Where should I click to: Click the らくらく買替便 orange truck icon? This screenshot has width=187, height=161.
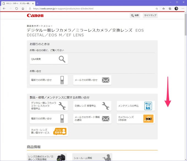click(x=60, y=131)
